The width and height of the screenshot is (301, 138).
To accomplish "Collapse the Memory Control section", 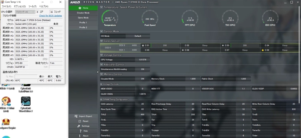I will point(101,74).
